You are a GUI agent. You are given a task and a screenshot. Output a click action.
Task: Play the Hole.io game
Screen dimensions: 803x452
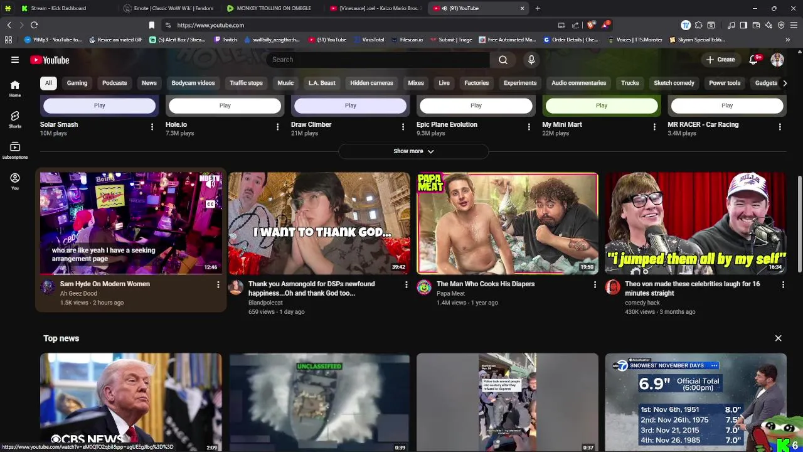(x=225, y=105)
